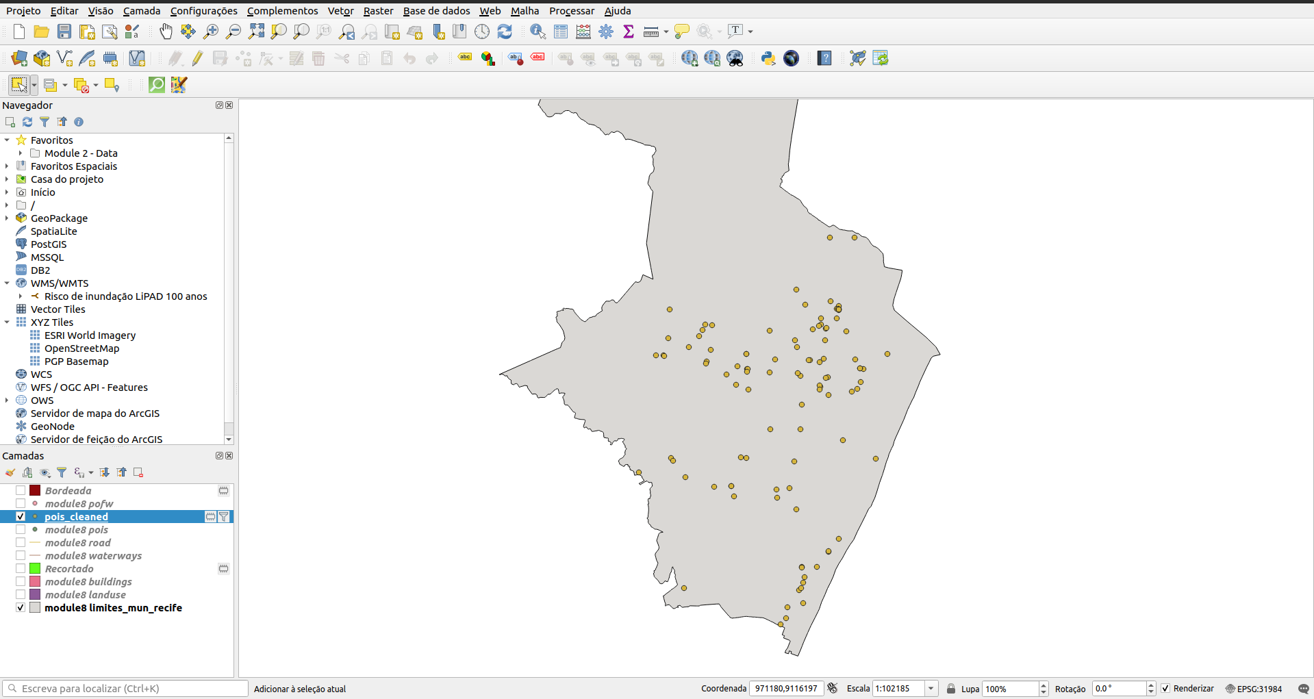
Task: Expand the OWS node
Action: click(x=7, y=401)
